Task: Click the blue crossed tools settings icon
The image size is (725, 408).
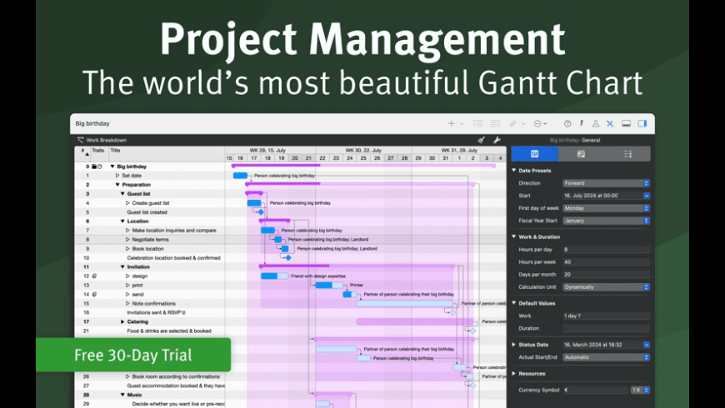Action: click(x=610, y=123)
